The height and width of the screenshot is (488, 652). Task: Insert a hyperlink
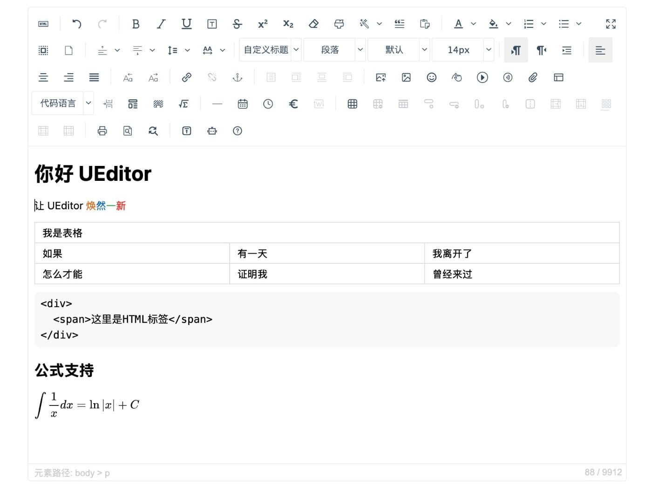pyautogui.click(x=187, y=77)
